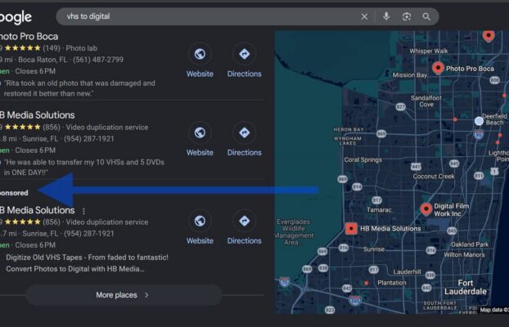Select the red pin at map's top edge
509x327 pixels.
click(x=489, y=36)
